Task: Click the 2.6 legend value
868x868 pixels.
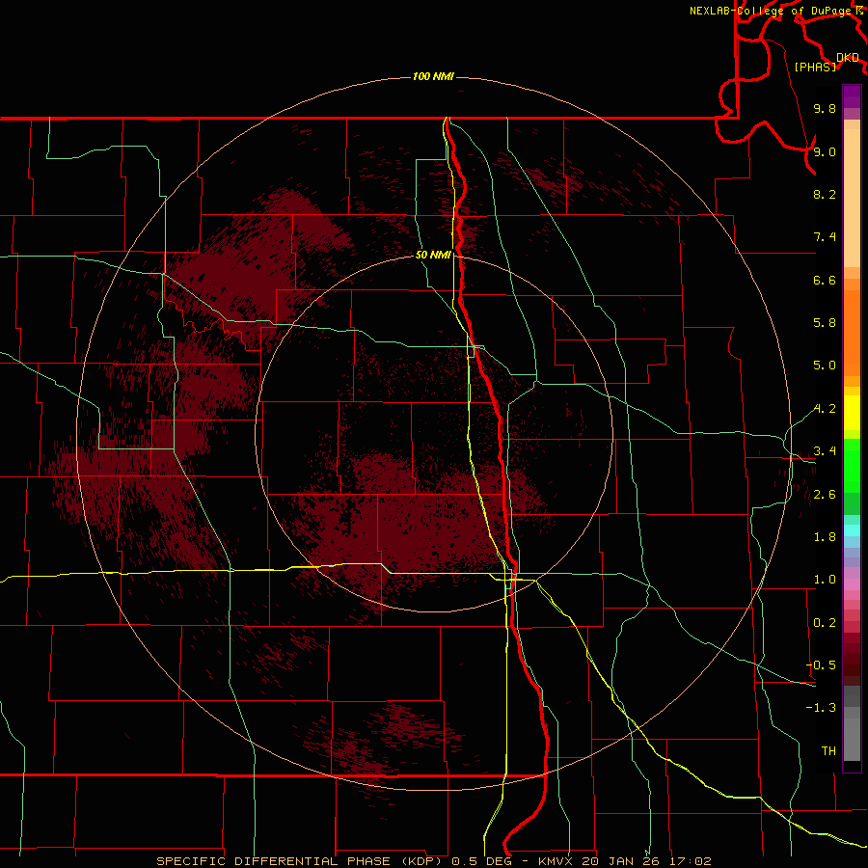Action: [825, 495]
